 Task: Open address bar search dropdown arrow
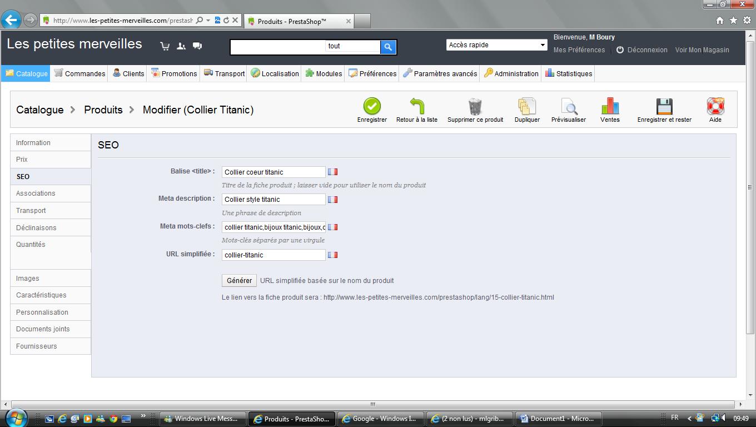208,21
